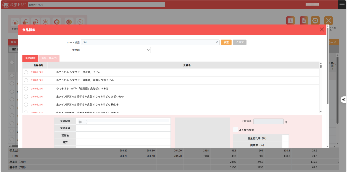The width and height of the screenshot is (347, 172).
Task: Open the hamburger menu in the top bar
Action: (342, 4)
